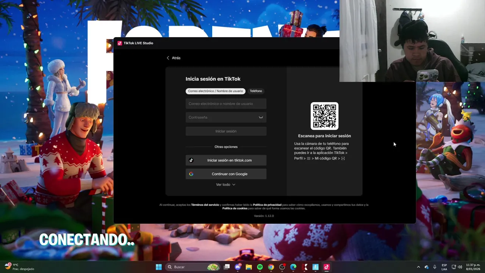485x273 pixels.
Task: Choose Continuar con Google
Action: (x=226, y=174)
